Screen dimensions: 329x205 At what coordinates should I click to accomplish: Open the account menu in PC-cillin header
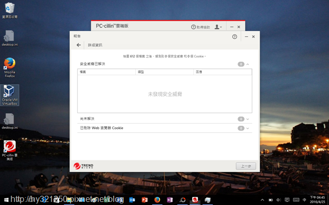[x=218, y=27]
